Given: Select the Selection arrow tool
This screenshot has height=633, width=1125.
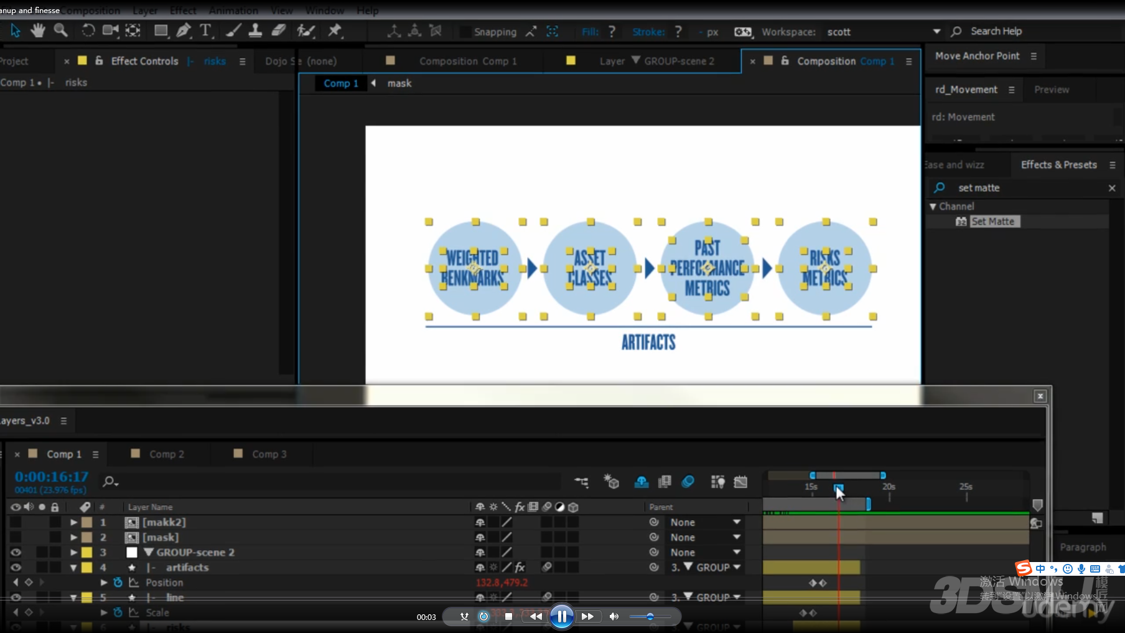Looking at the screenshot, I should [x=16, y=30].
